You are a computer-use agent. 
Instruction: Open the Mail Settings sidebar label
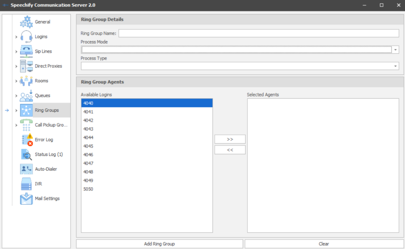(47, 199)
